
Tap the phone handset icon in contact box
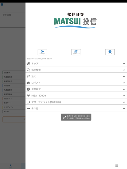click(64, 117)
